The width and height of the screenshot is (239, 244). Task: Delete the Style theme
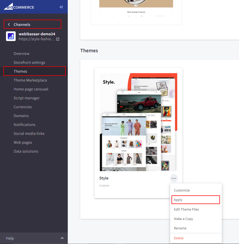tap(179, 238)
